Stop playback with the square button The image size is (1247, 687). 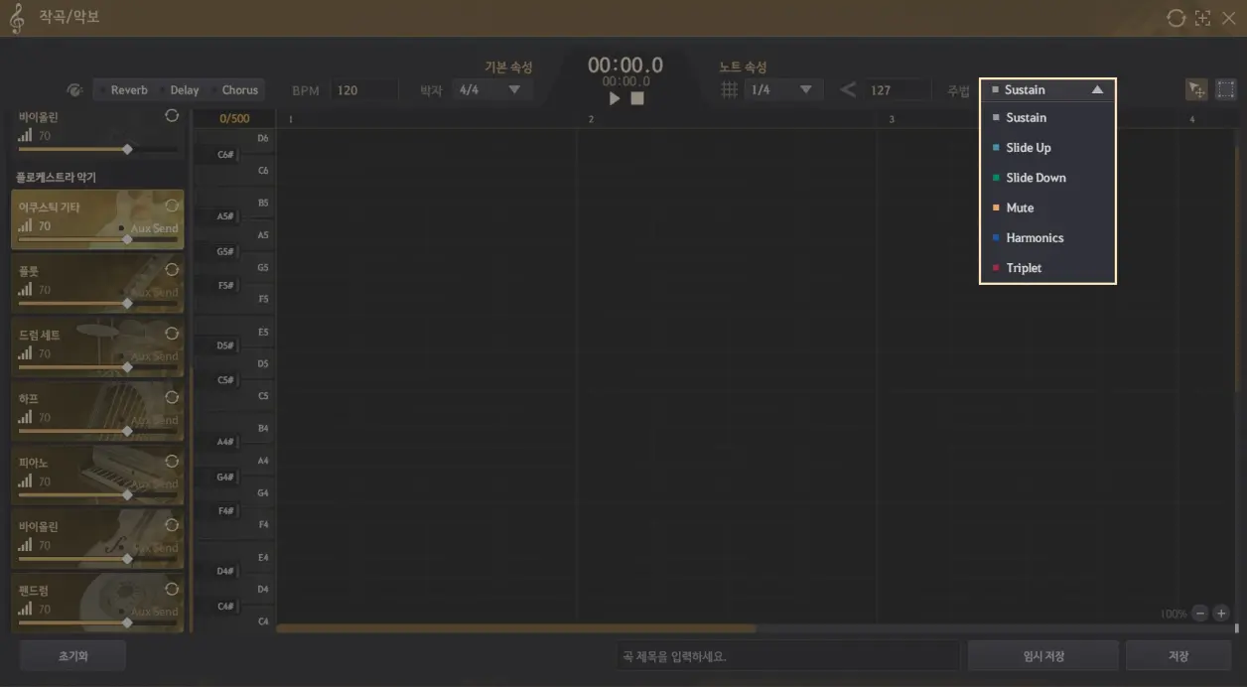point(637,98)
